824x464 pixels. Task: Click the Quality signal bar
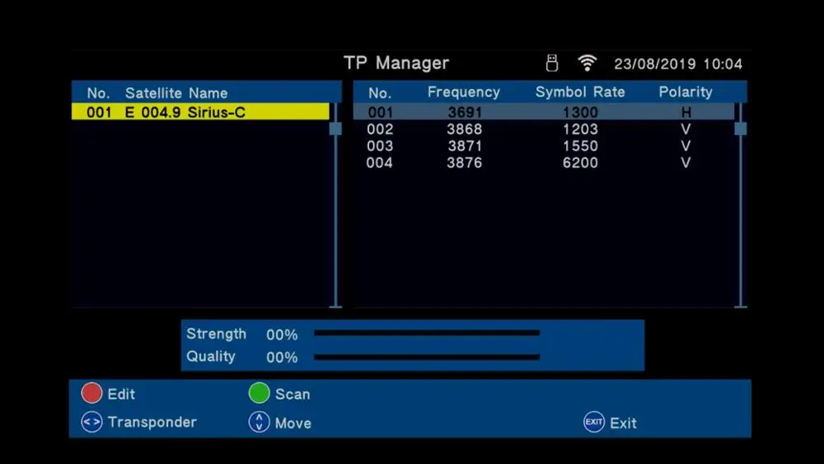pos(427,358)
